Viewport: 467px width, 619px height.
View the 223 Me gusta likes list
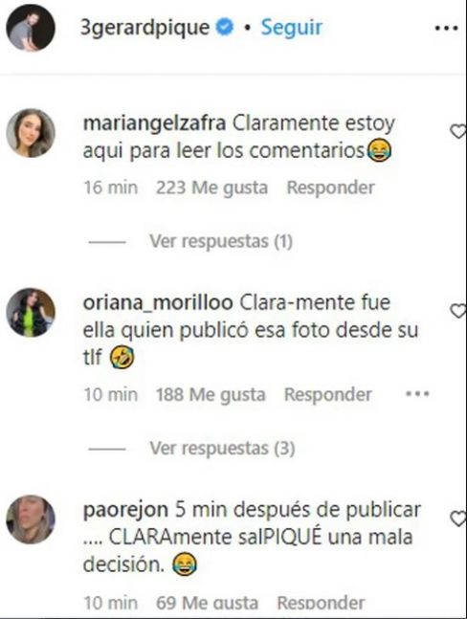click(x=211, y=188)
